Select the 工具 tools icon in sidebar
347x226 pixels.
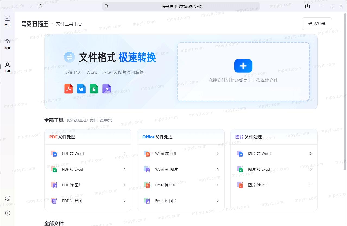click(7, 64)
